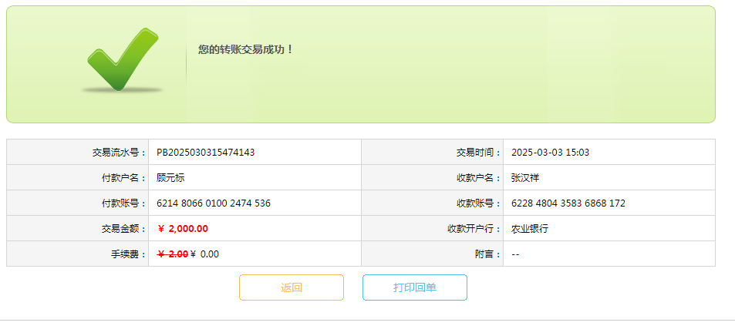Select transaction serial number PB2025030315474143
The image size is (735, 326).
pos(206,153)
